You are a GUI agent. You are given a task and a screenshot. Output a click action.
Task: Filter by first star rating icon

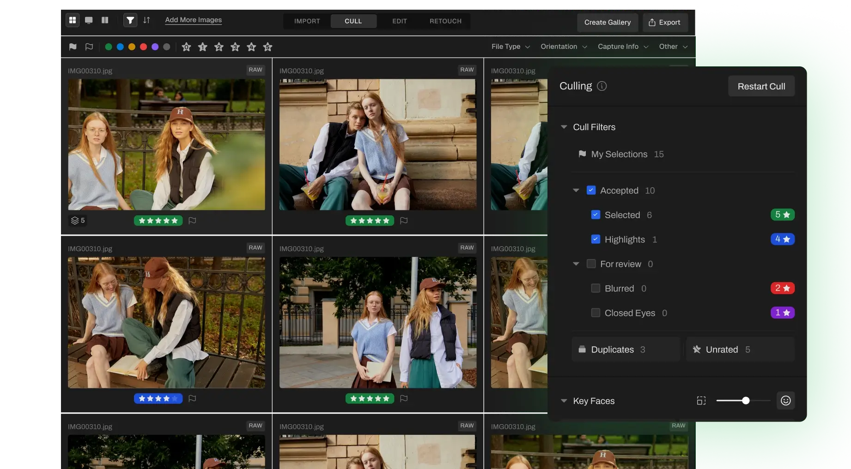coord(186,47)
